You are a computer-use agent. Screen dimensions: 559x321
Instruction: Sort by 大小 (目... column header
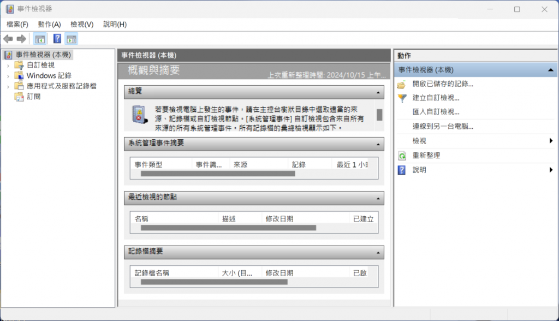pos(240,273)
